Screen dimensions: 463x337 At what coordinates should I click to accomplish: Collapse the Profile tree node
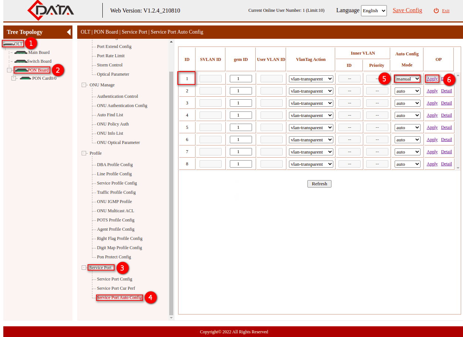pos(84,153)
